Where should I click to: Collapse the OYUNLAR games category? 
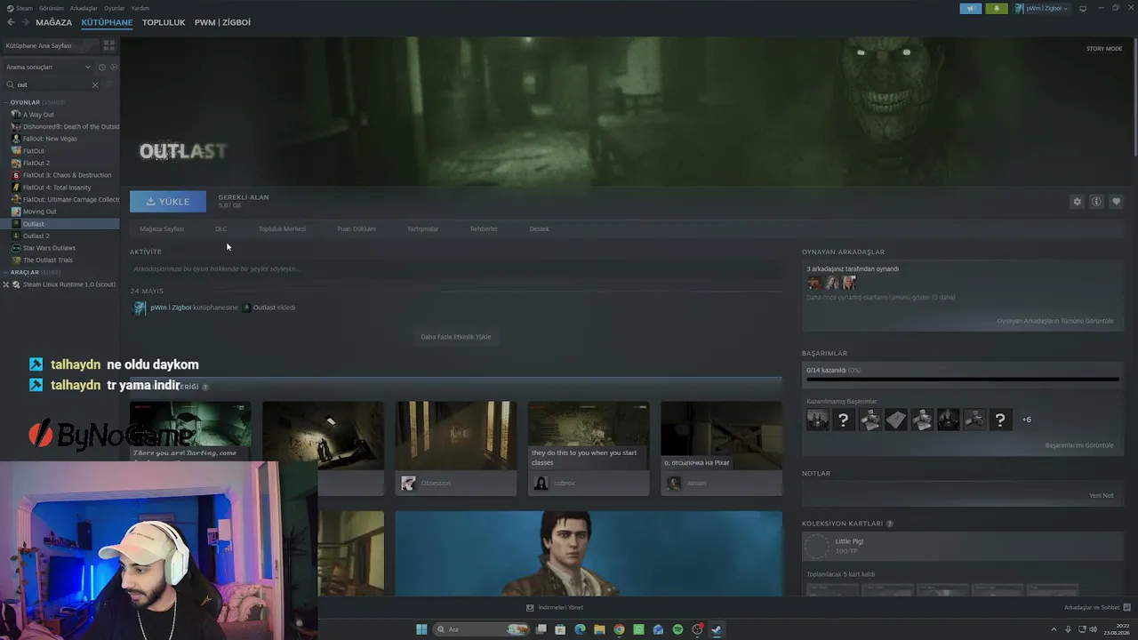pyautogui.click(x=6, y=102)
